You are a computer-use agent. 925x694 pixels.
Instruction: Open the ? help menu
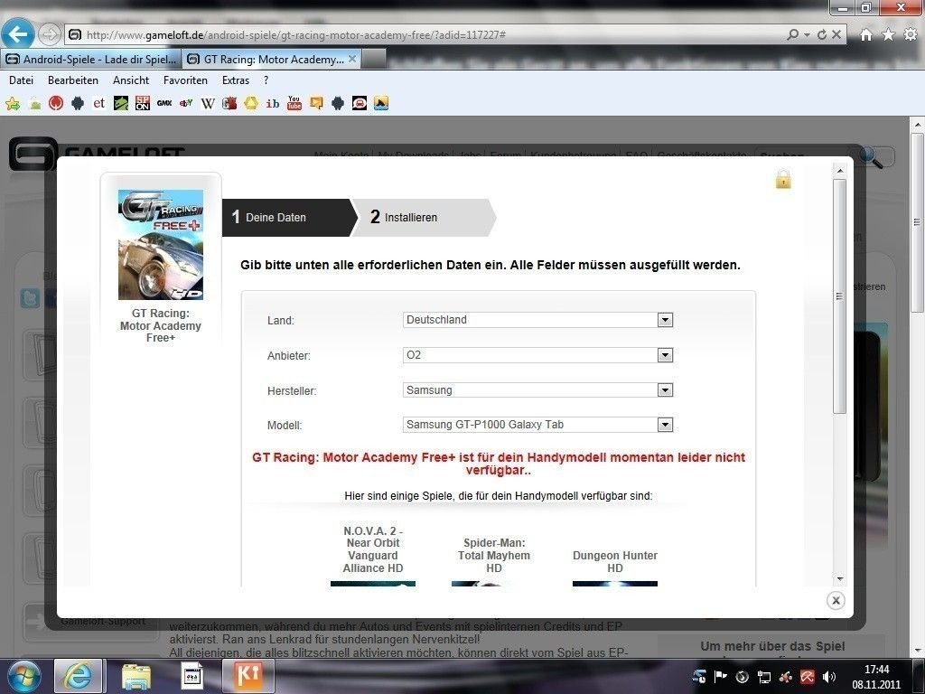pyautogui.click(x=266, y=80)
